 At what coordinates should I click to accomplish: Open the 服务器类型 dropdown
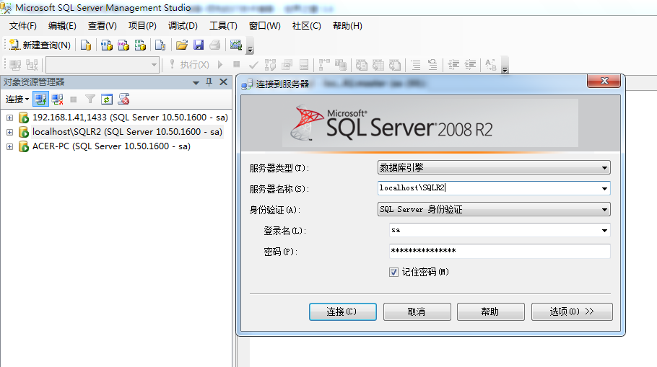pyautogui.click(x=494, y=167)
